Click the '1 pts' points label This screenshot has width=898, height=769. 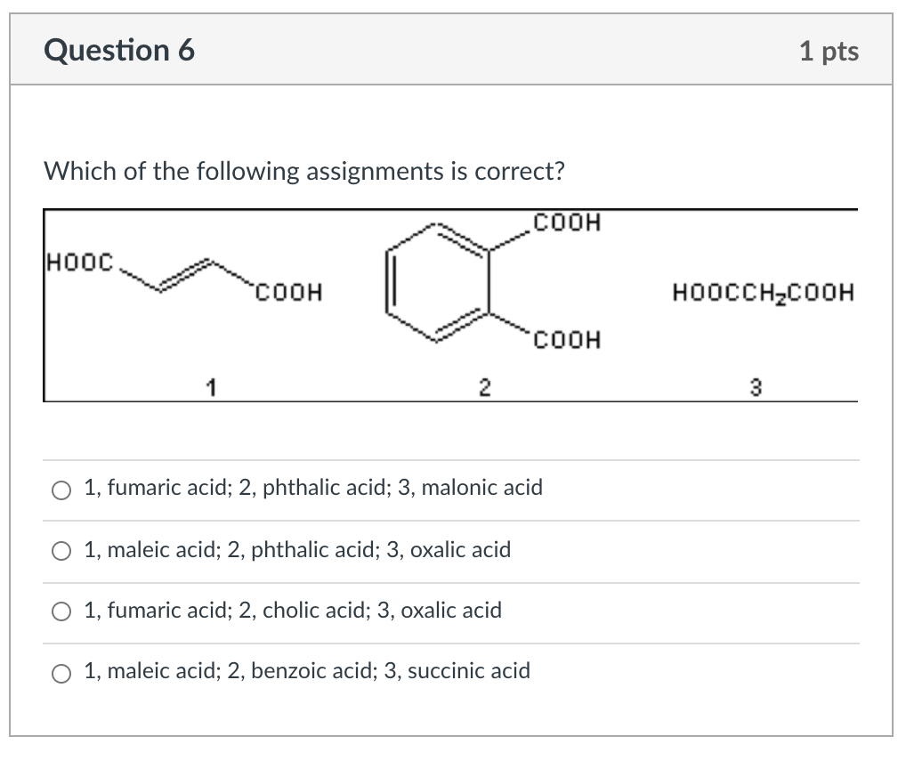click(x=829, y=51)
